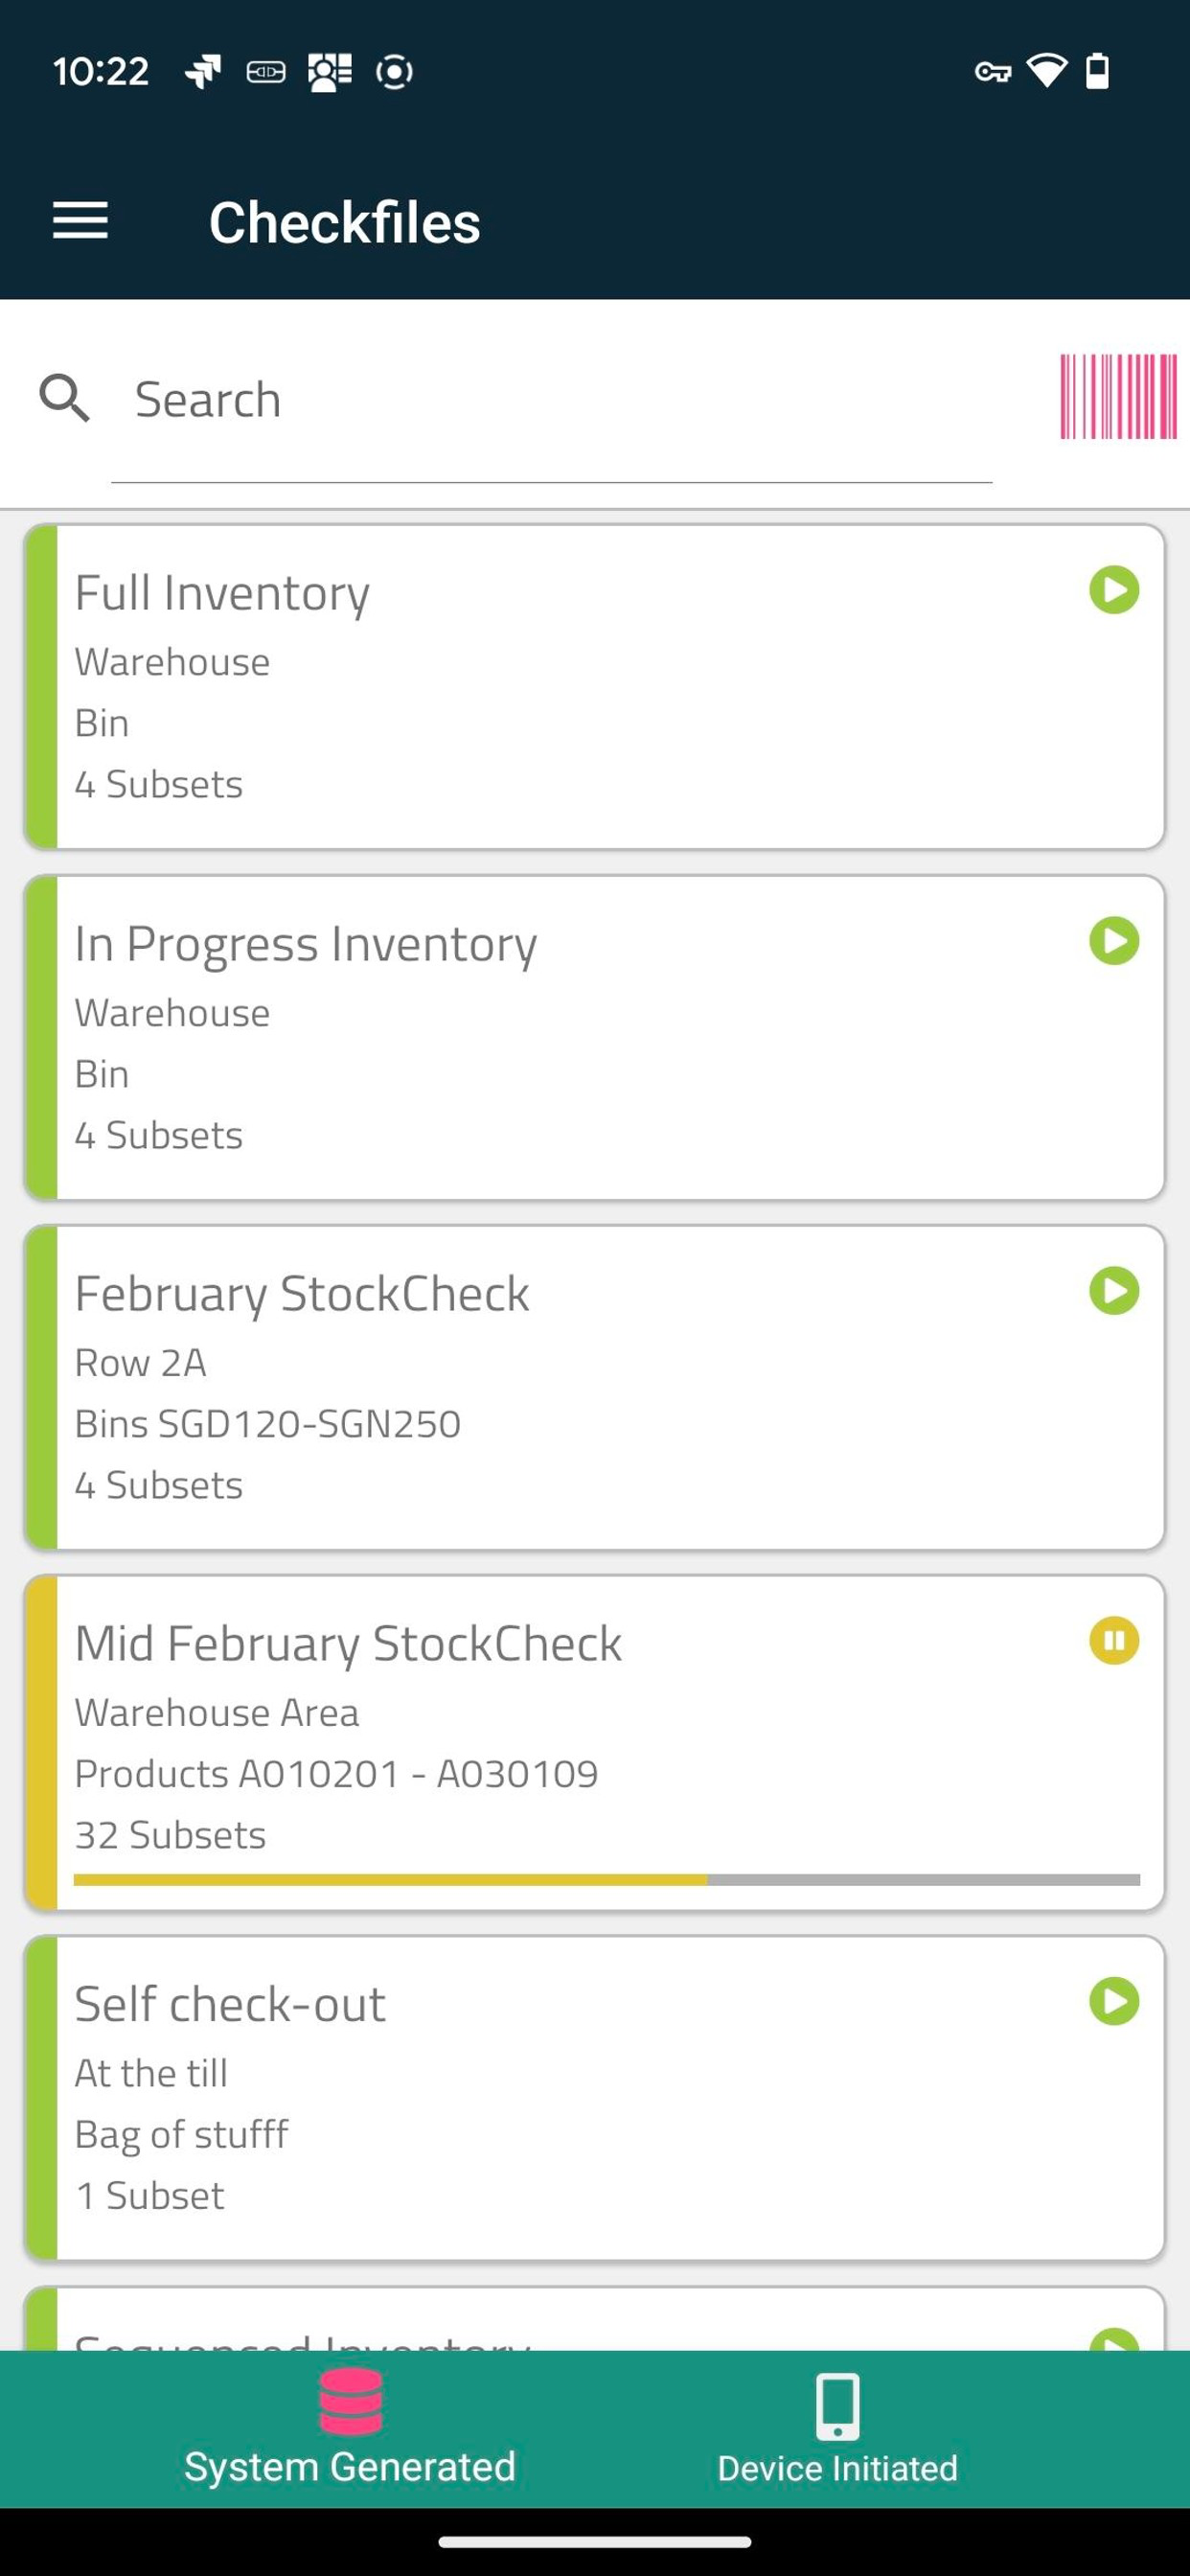Tap the pink barcode scanner icon
Image resolution: width=1190 pixels, height=2576 pixels.
(1118, 397)
